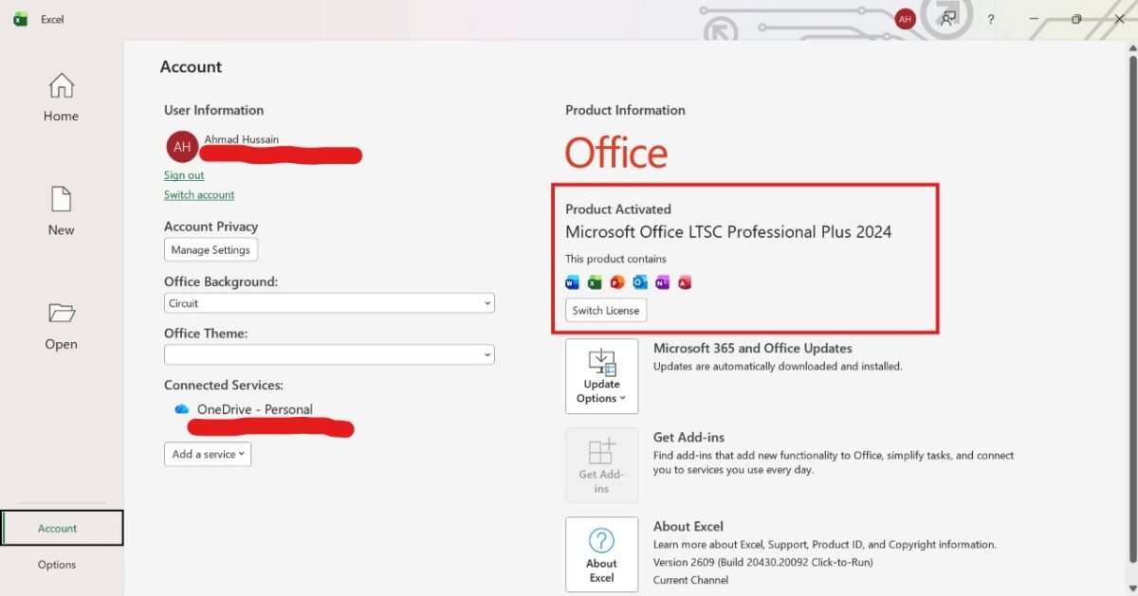Click 'Microsoft Office LTSC Professional Plus 2024' text

click(728, 231)
